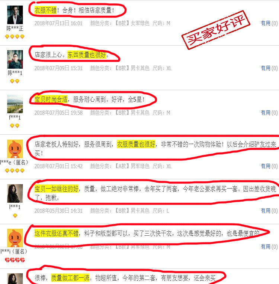Click the avatar of reviewer 陈***1
This screenshot has width=279, height=284.
click(15, 59)
